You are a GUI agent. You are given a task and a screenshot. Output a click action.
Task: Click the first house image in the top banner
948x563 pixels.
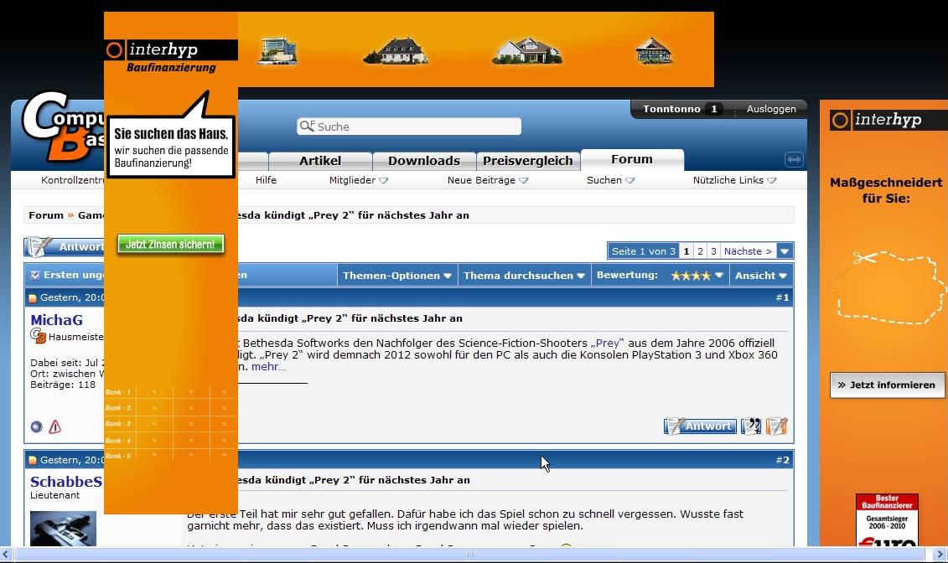[x=277, y=51]
